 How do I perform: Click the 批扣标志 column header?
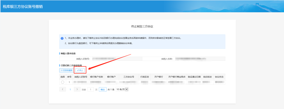click(x=207, y=77)
